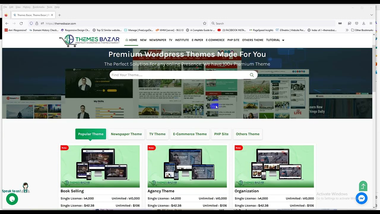The image size is (380, 214).
Task: Open a new tab with the plus button
Action: [59, 15]
